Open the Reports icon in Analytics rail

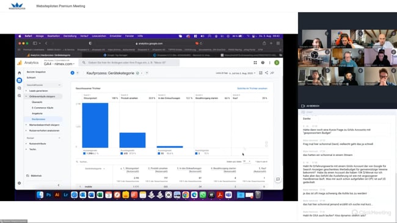[x=20, y=80]
